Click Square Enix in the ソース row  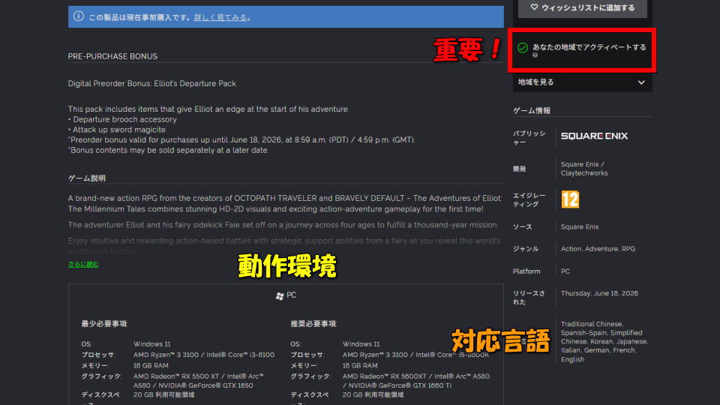(x=580, y=226)
